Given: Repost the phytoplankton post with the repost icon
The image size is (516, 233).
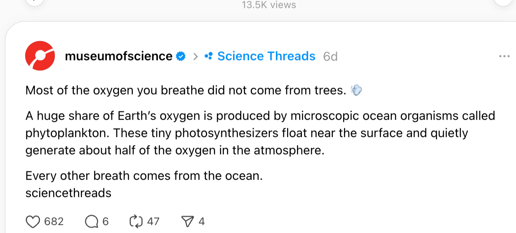Looking at the screenshot, I should [x=136, y=222].
